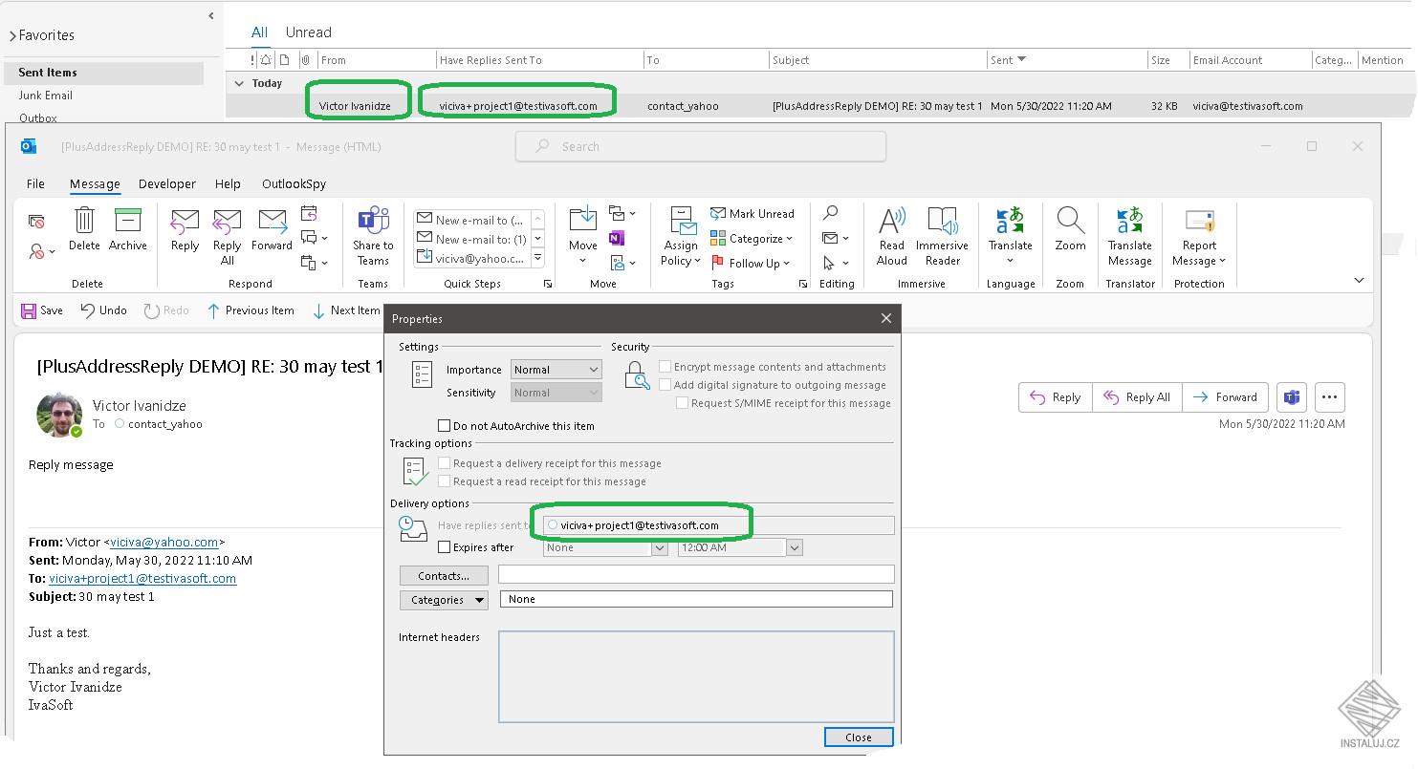Open the OutlookSpy tab
This screenshot has width=1418, height=769.
pos(294,184)
